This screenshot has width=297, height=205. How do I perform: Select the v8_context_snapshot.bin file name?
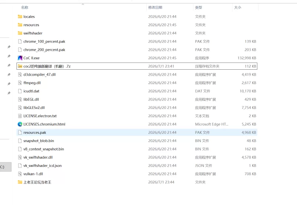click(44, 149)
